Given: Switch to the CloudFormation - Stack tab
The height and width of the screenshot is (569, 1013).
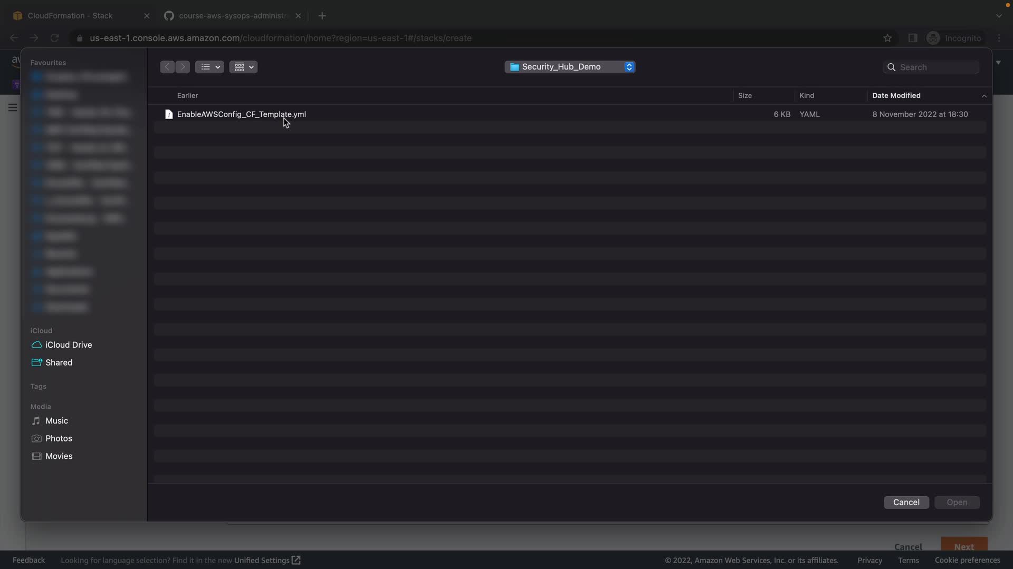Looking at the screenshot, I should (70, 16).
